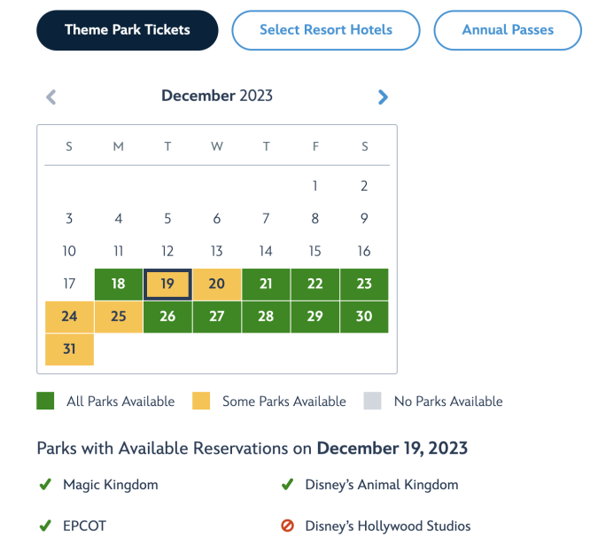The width and height of the screenshot is (590, 554).
Task: Click the gray No Parks Available swatch
Action: pyautogui.click(x=372, y=401)
